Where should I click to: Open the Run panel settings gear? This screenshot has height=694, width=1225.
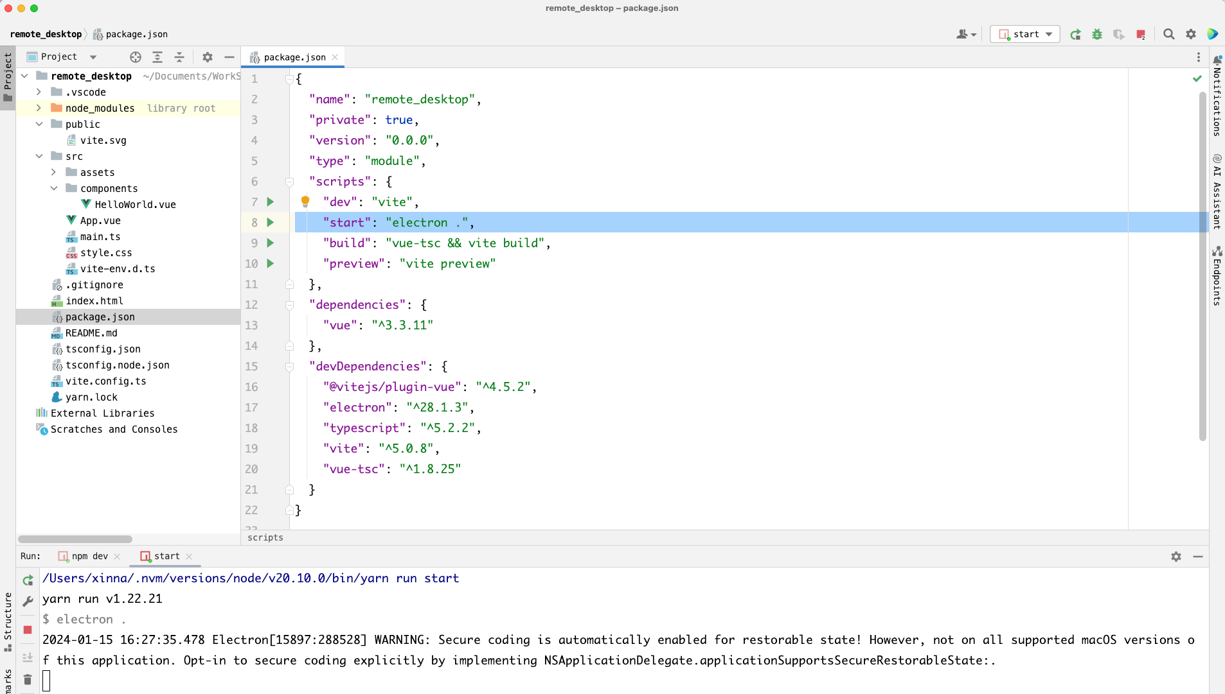point(1176,557)
